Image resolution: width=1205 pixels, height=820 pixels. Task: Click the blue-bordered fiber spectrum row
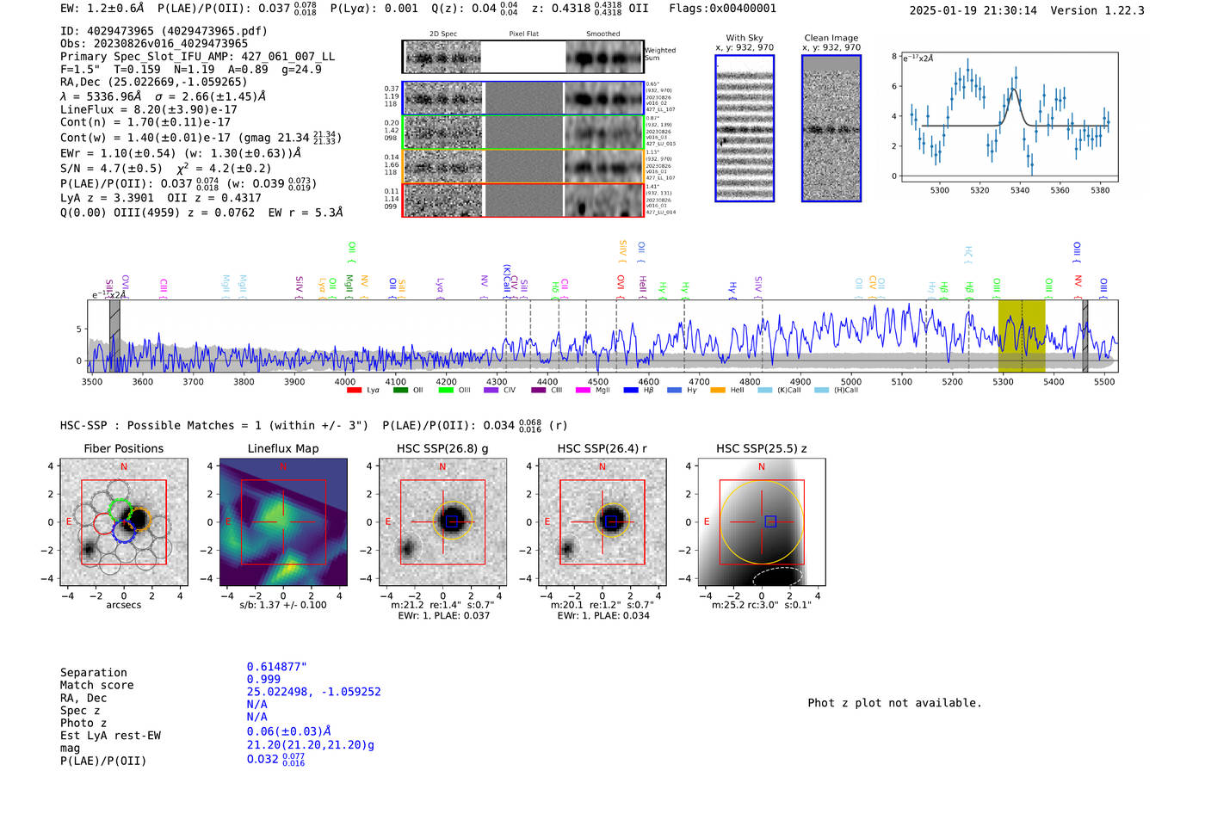522,98
